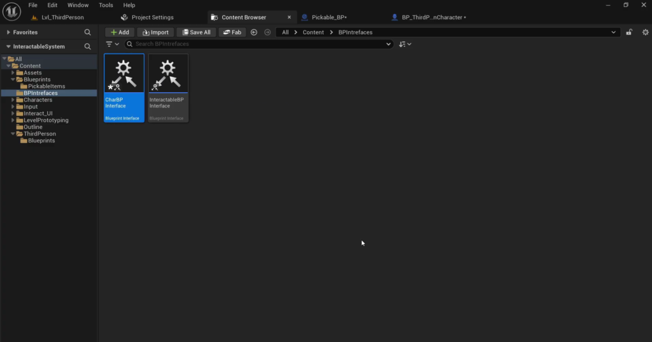
Task: Open the Window menu
Action: pyautogui.click(x=78, y=5)
